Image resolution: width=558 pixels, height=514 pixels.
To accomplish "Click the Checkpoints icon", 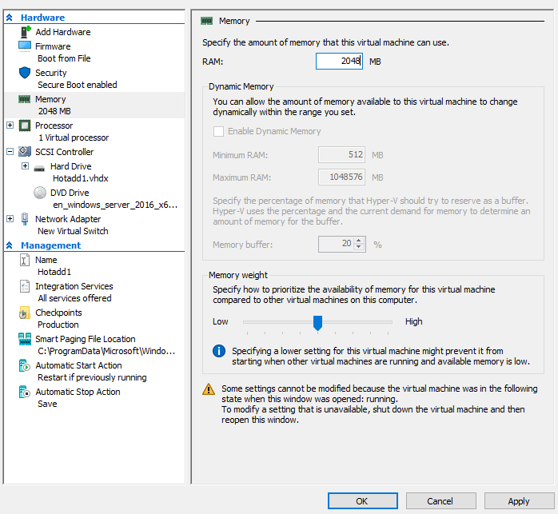I will click(23, 313).
